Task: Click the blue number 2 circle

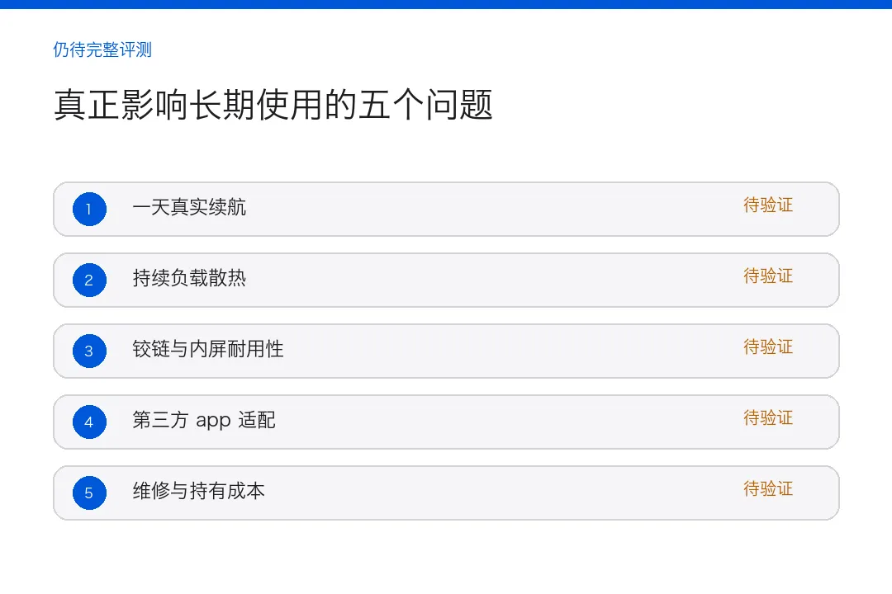Action: click(x=89, y=280)
